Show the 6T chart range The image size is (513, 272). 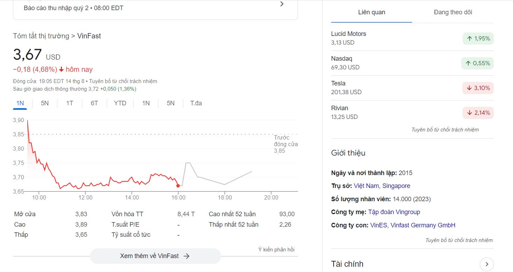click(x=94, y=103)
